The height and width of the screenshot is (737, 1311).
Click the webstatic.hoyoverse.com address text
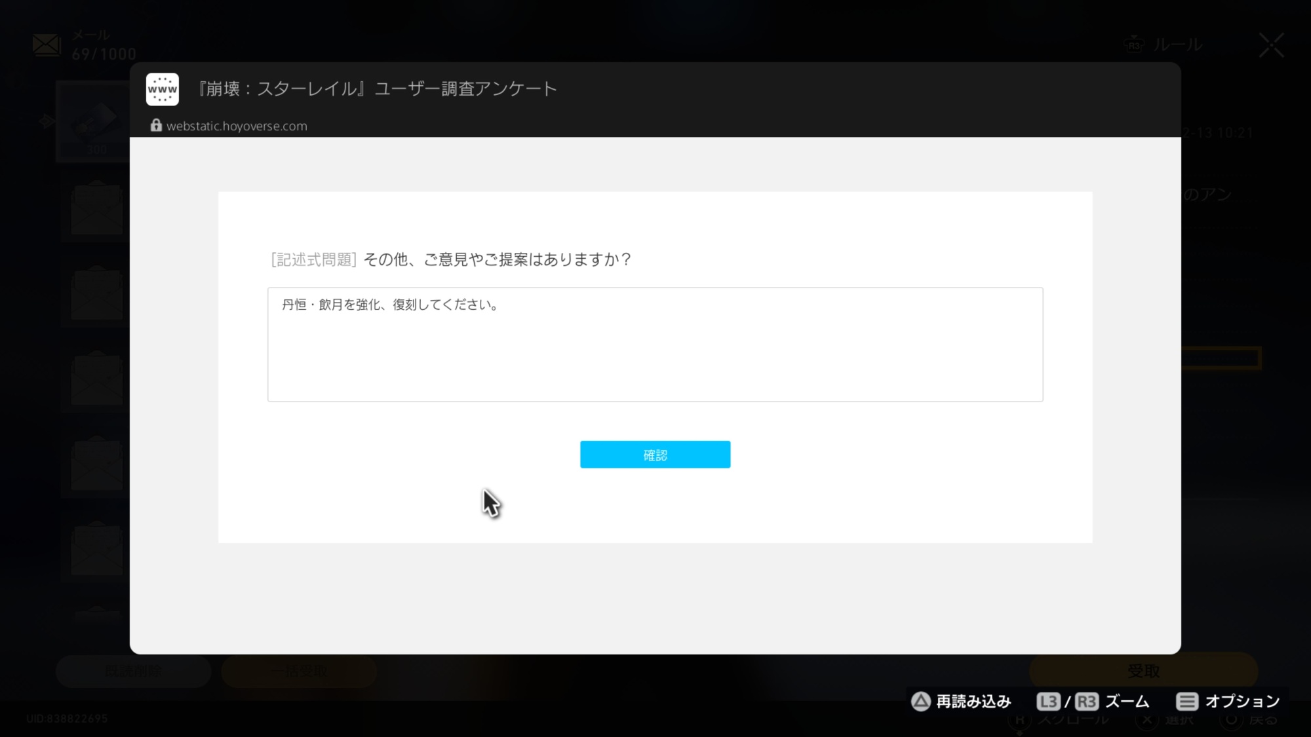[237, 126]
